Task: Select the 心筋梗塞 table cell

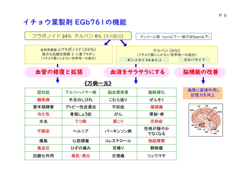Action: click(81, 141)
